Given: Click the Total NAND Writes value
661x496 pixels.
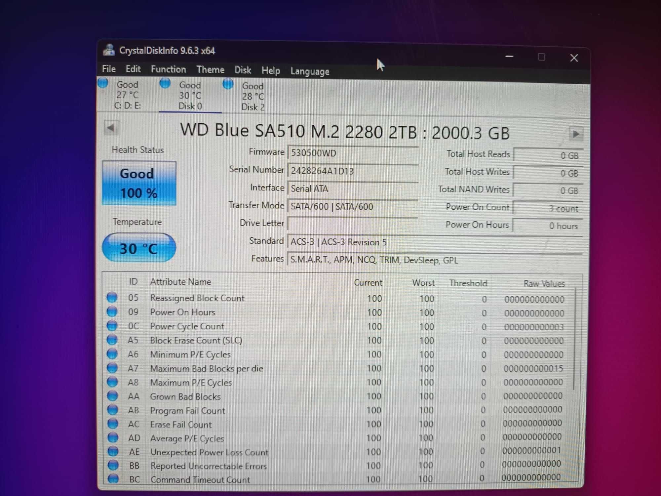Looking at the screenshot, I should point(548,190).
